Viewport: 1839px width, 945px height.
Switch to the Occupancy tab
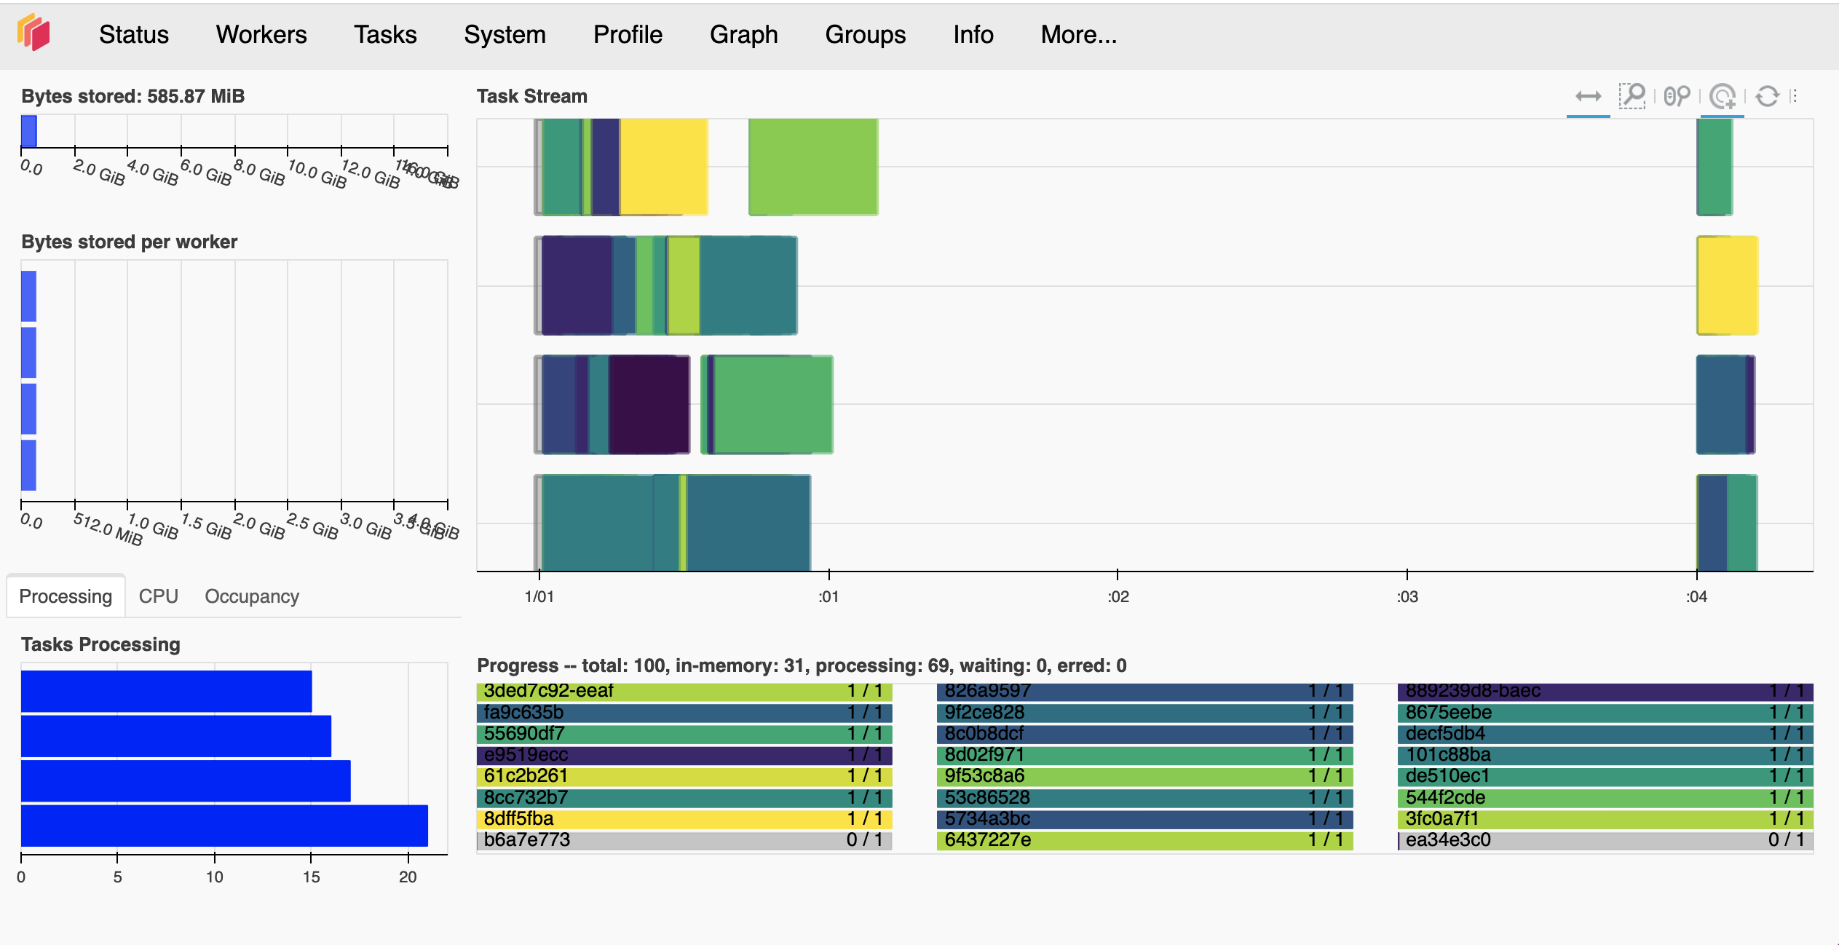[x=251, y=596]
